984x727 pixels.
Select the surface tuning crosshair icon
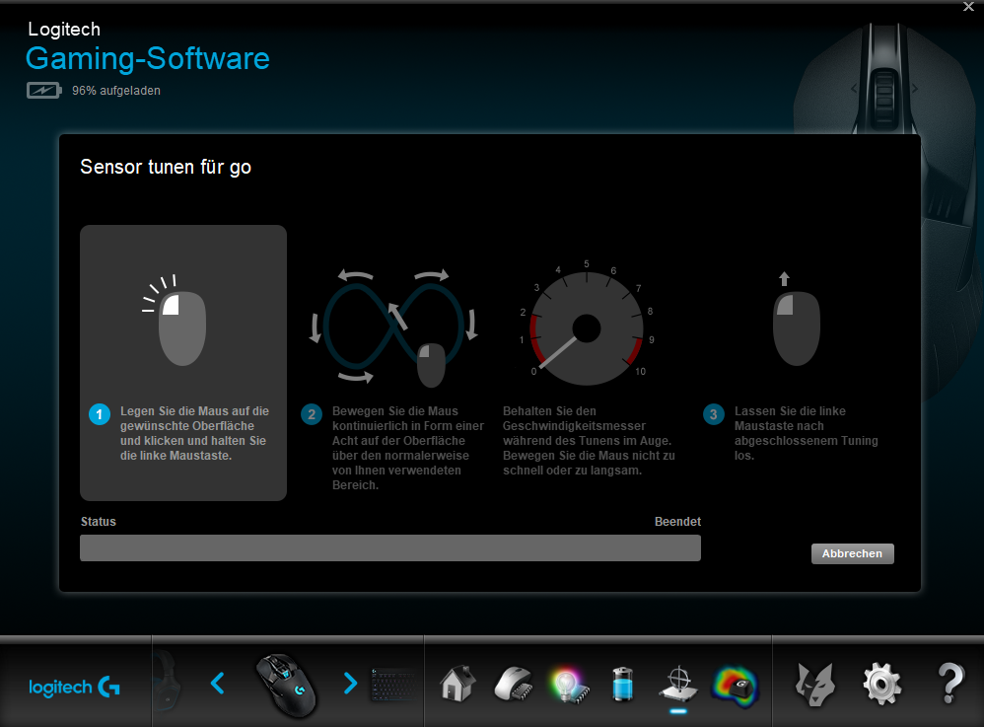[x=677, y=685]
